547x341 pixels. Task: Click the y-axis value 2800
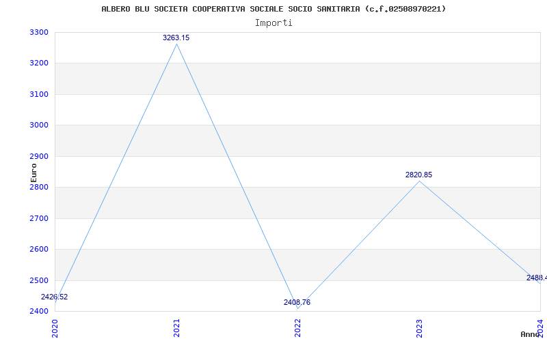pyautogui.click(x=39, y=187)
